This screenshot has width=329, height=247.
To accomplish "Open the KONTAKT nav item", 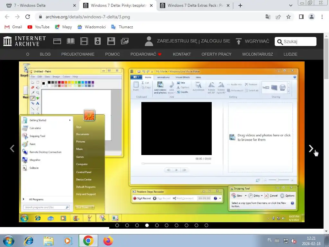I will [182, 54].
